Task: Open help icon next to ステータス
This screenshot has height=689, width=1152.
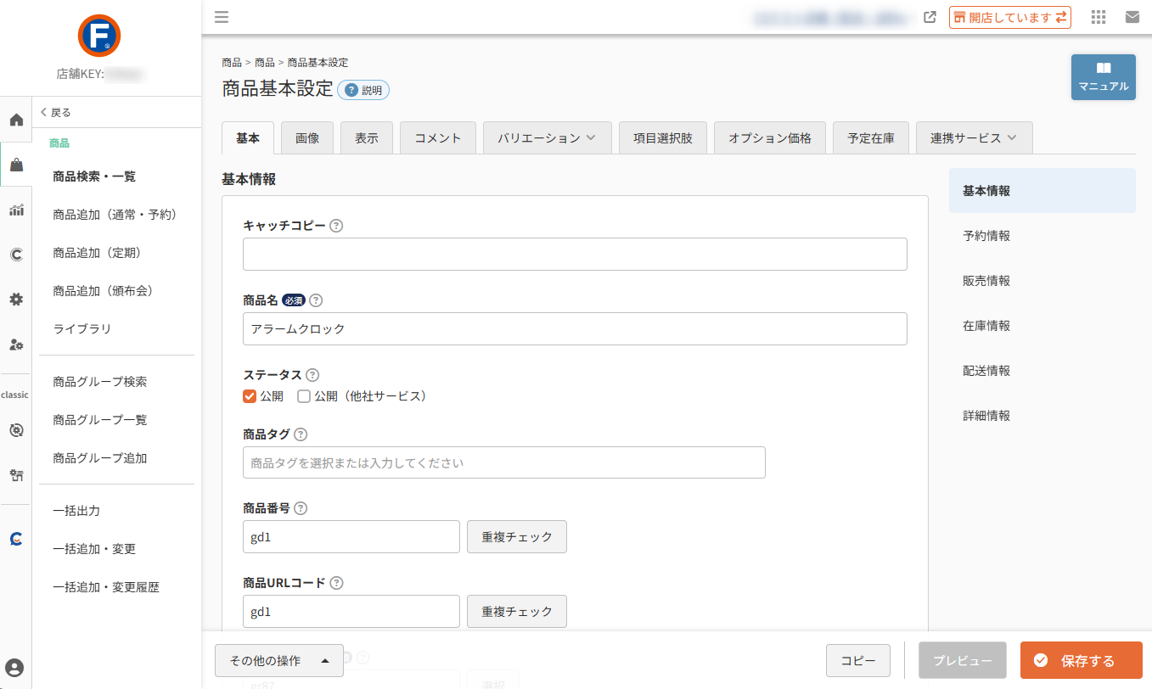Action: pyautogui.click(x=312, y=375)
